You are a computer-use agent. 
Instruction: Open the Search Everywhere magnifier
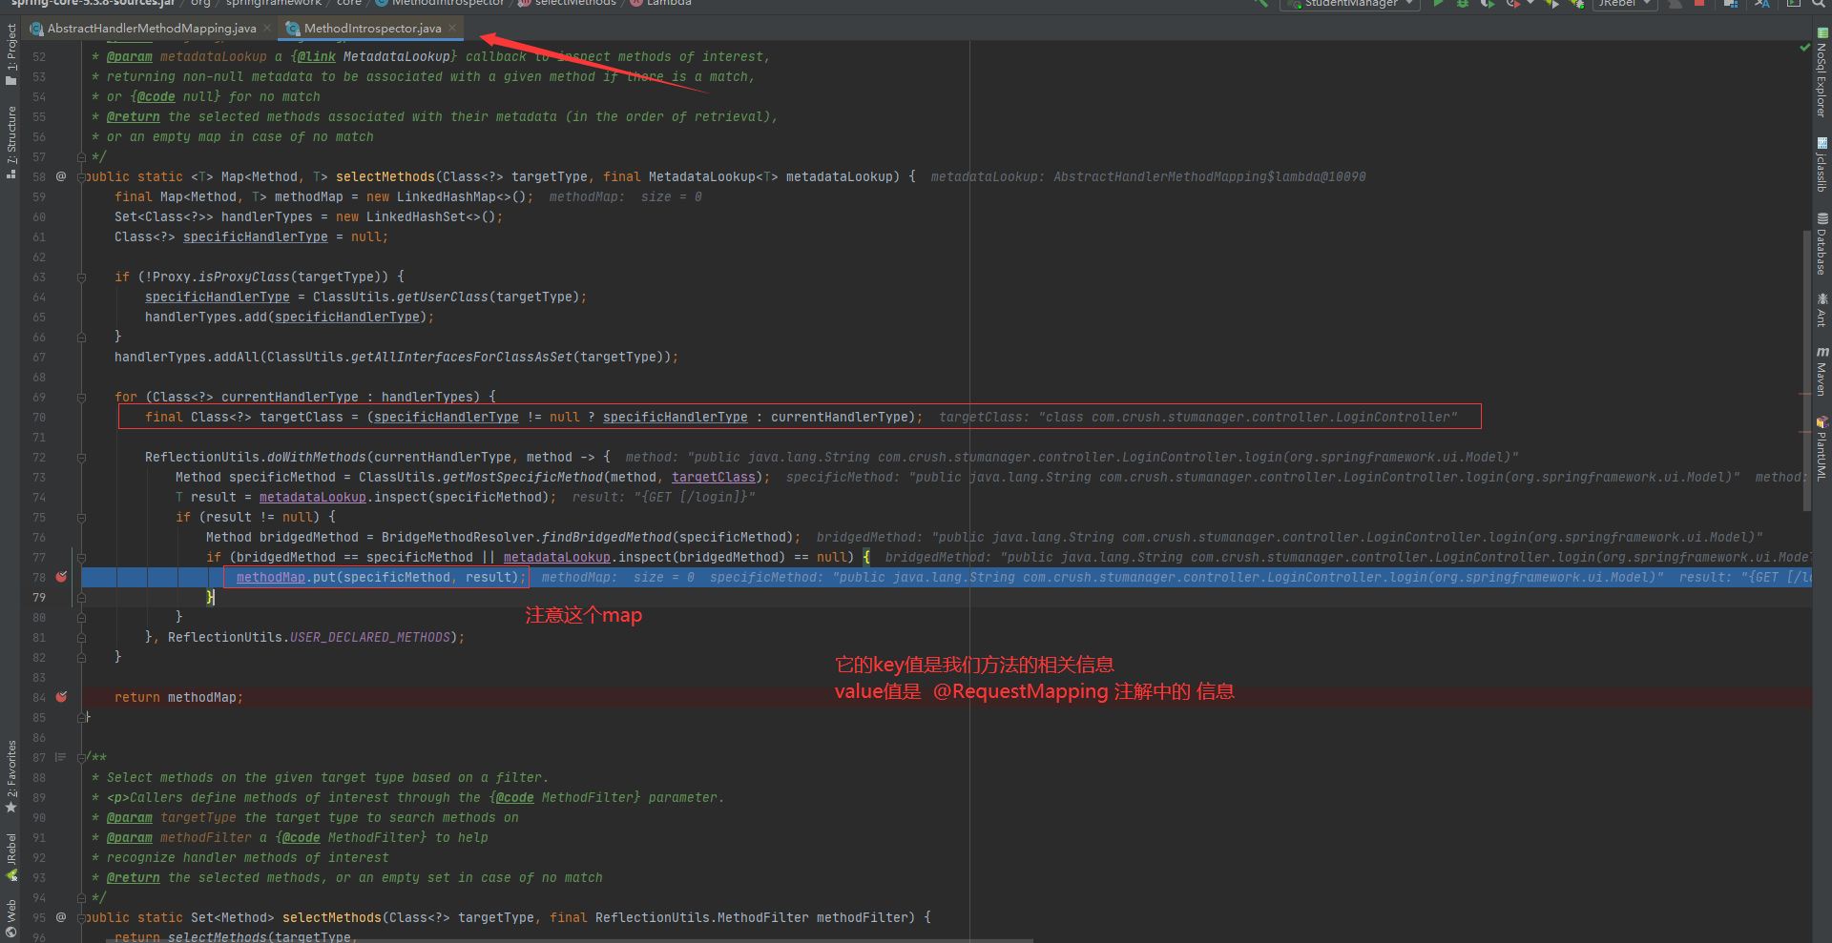[1819, 4]
